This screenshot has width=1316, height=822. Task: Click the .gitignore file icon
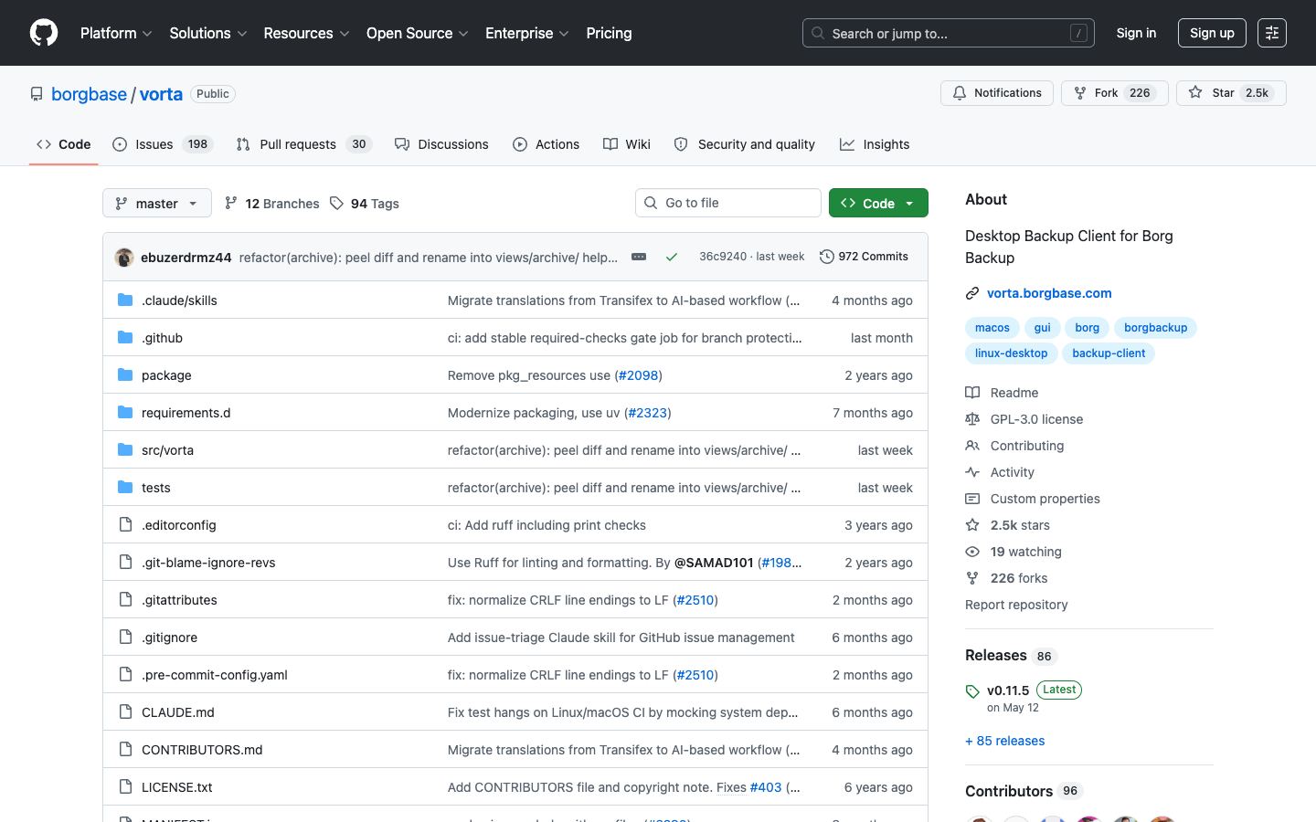tap(125, 637)
